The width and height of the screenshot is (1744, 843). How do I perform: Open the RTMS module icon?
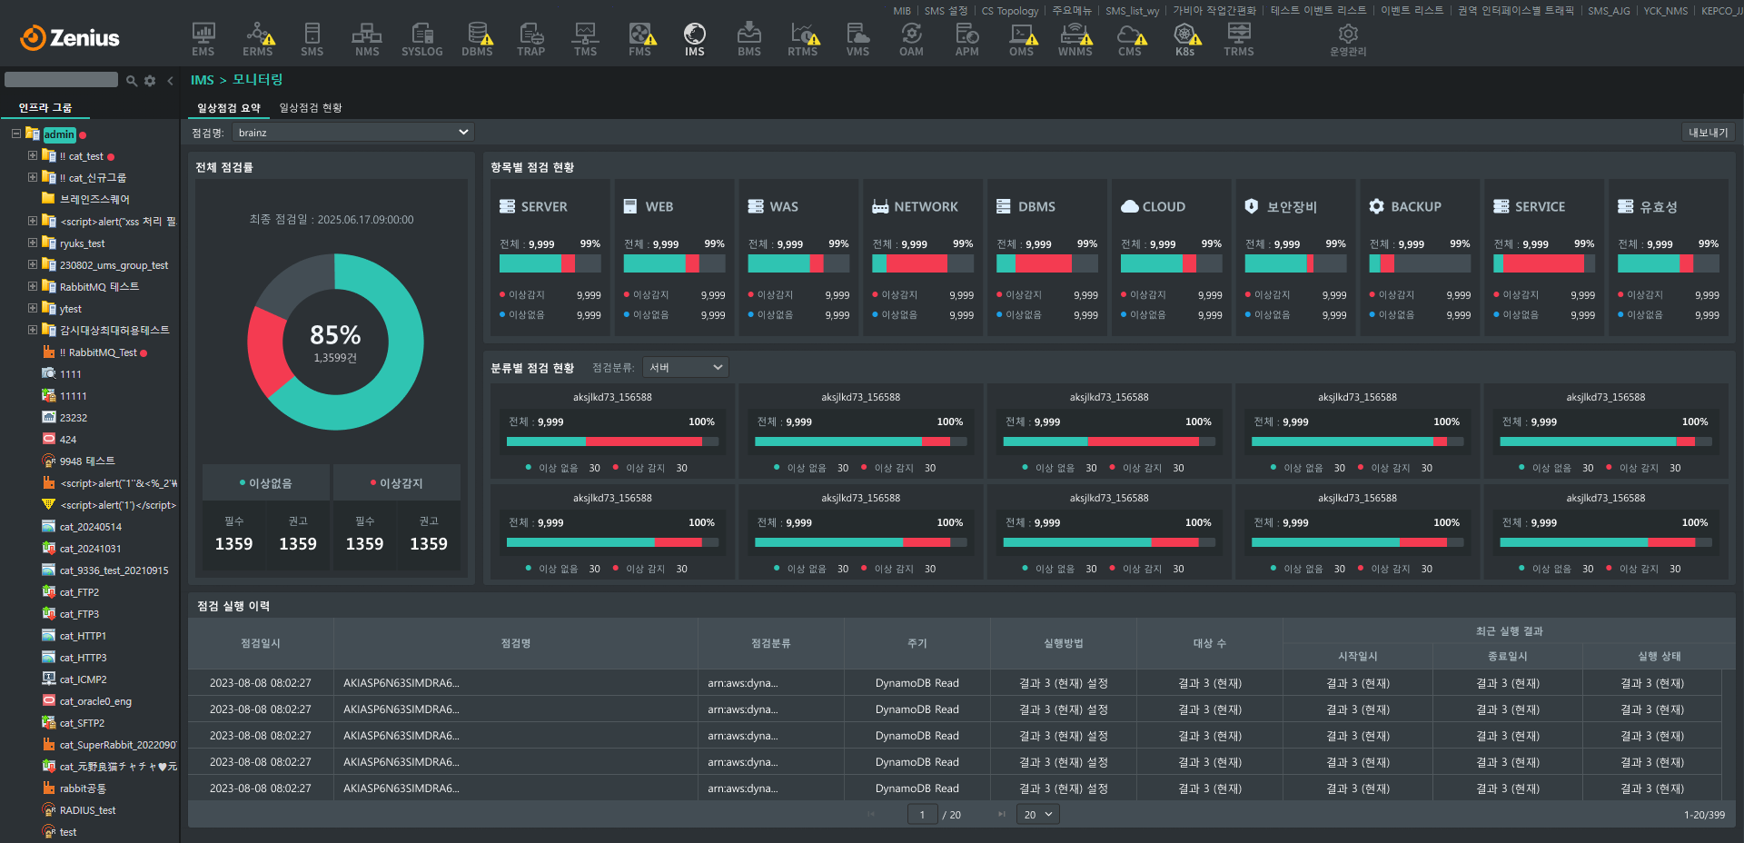(x=803, y=39)
